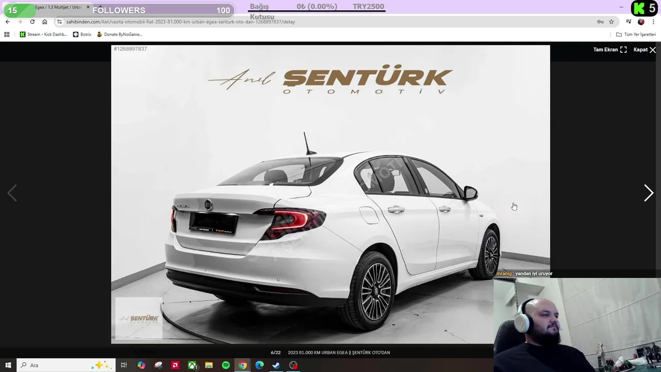Viewport: 661px width, 372px height.
Task: Click the main white Fiat Egea photo
Action: coord(330,194)
